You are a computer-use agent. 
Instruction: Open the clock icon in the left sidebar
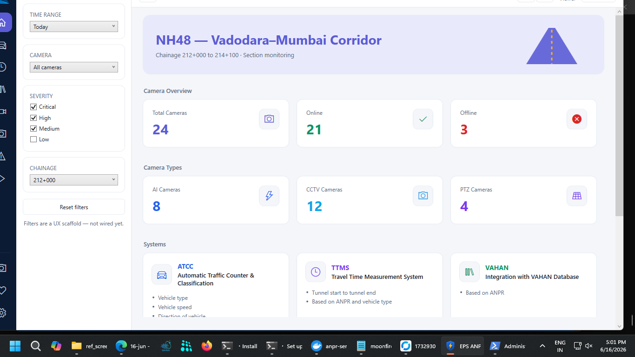point(2,67)
